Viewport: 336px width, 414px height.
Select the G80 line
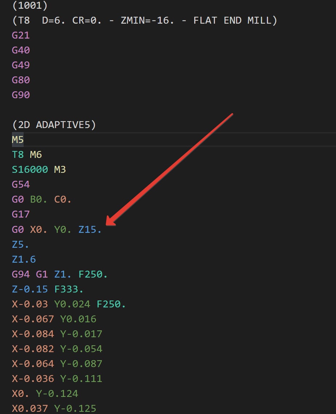coord(21,80)
